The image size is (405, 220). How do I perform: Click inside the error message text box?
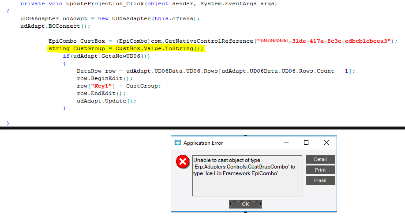pyautogui.click(x=247, y=176)
